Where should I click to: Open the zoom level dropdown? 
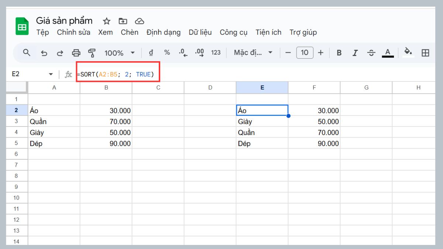[x=118, y=52]
